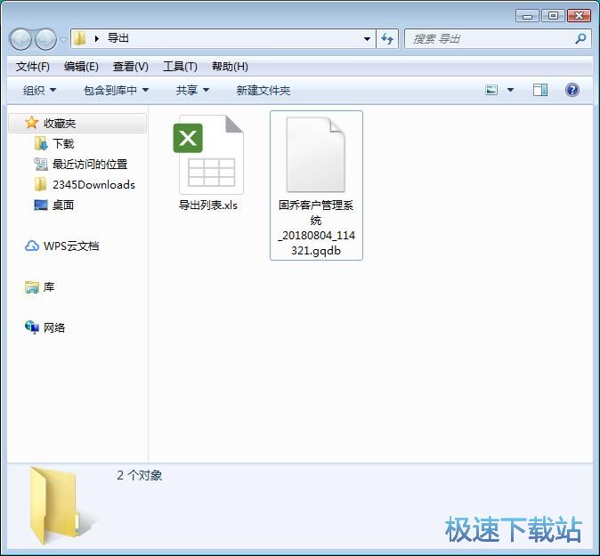Viewport: 600px width, 556px height.
Task: Open the 查看(V) menu
Action: tap(131, 67)
